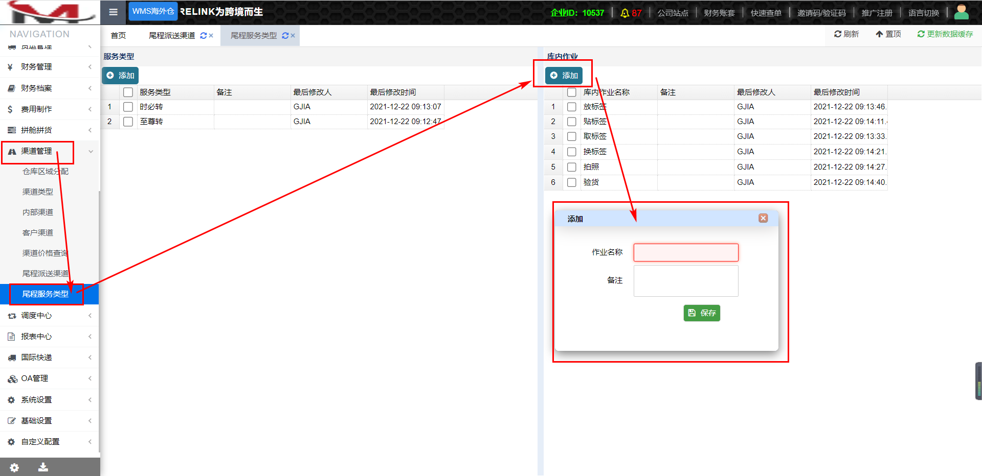Close the 尾程服务类型 tab
982x476 pixels.
(293, 36)
